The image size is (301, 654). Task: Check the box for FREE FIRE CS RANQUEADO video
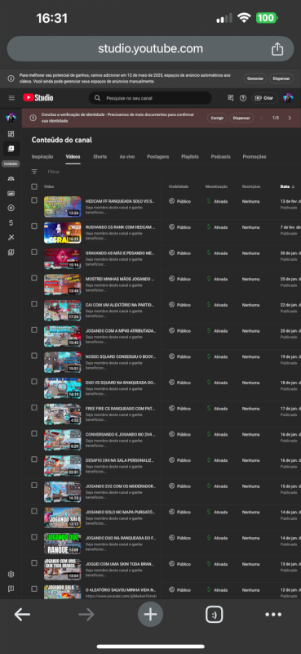pyautogui.click(x=34, y=407)
